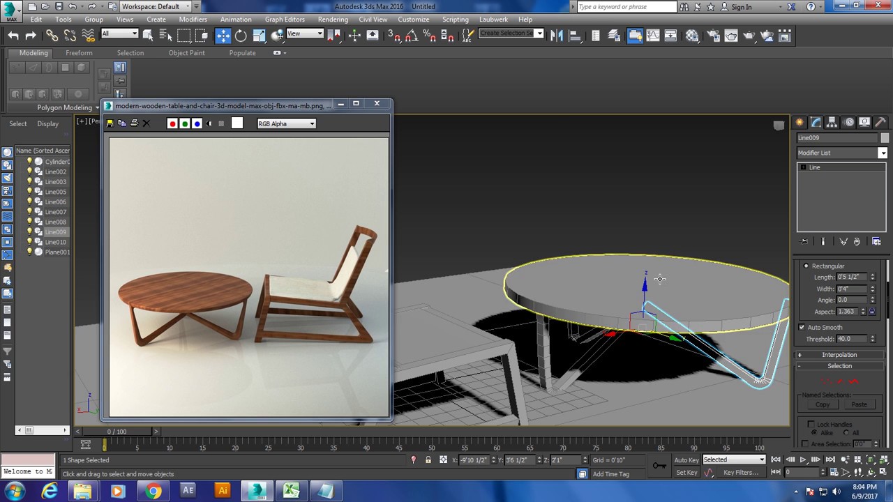This screenshot has width=893, height=502.
Task: Toggle visibility bulb of Plane001
Action: click(x=29, y=252)
